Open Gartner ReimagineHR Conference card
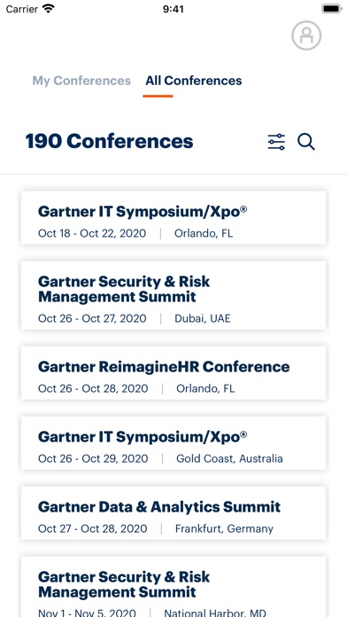The image size is (347, 617). tap(173, 373)
